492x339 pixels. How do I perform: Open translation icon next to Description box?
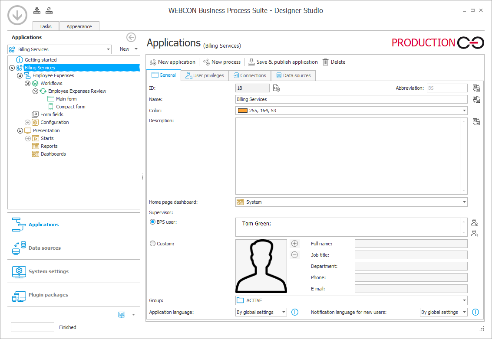click(476, 122)
